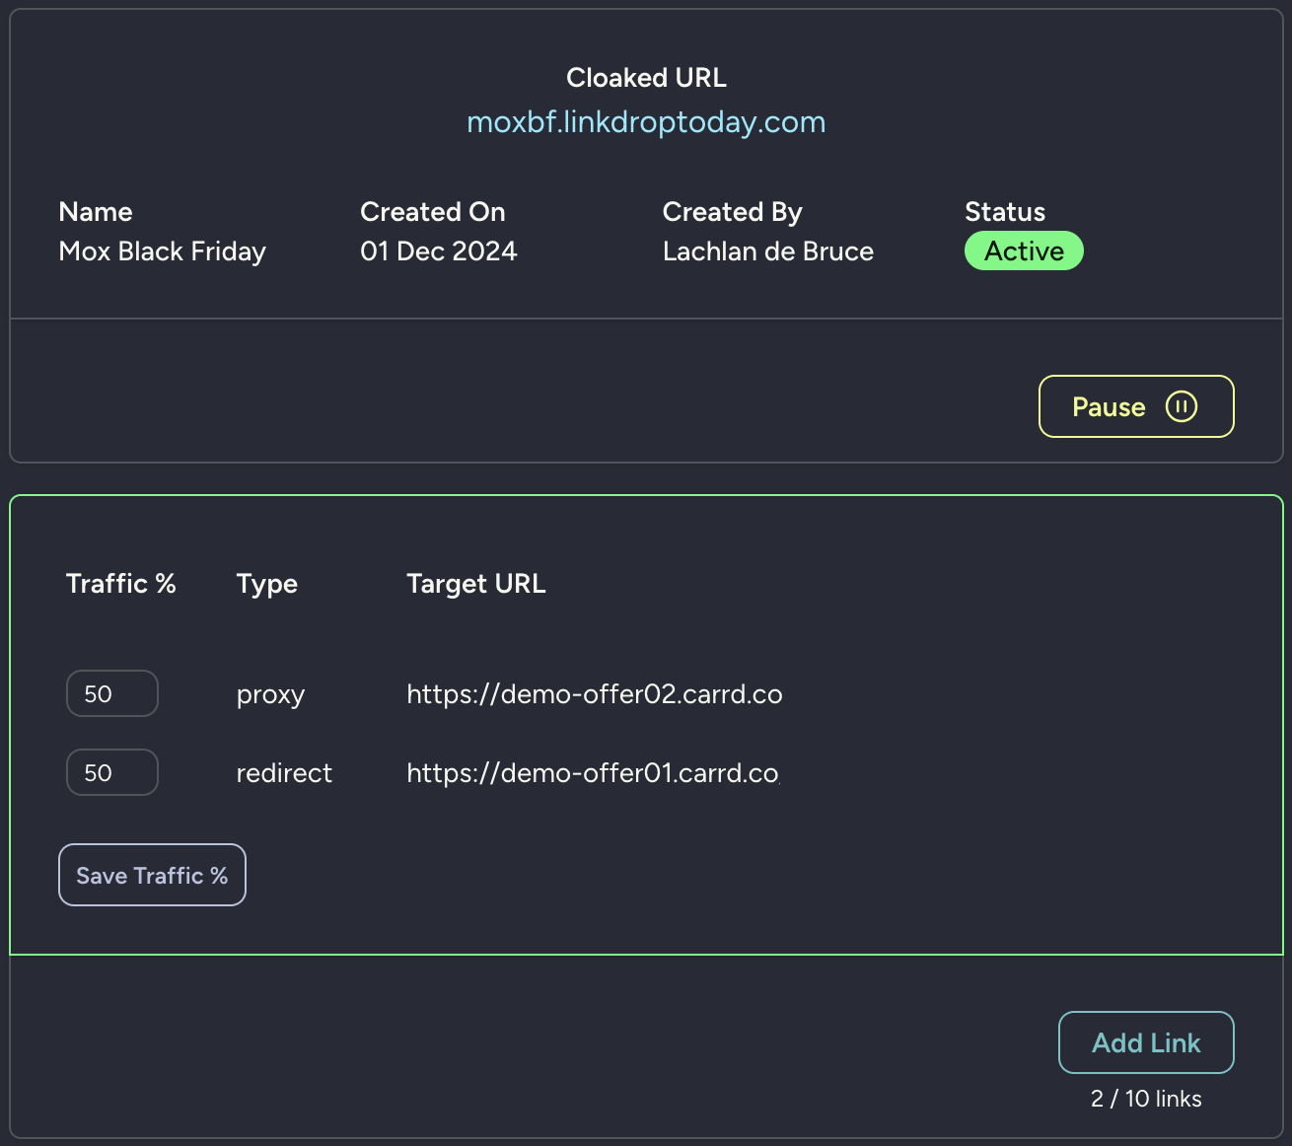Click the Target URL column header

[475, 583]
